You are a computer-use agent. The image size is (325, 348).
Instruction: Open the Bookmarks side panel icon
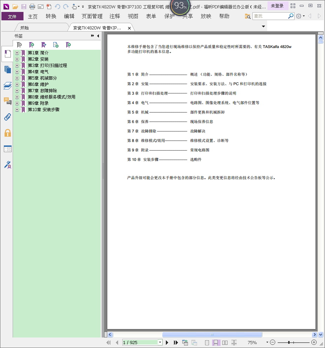click(8, 54)
